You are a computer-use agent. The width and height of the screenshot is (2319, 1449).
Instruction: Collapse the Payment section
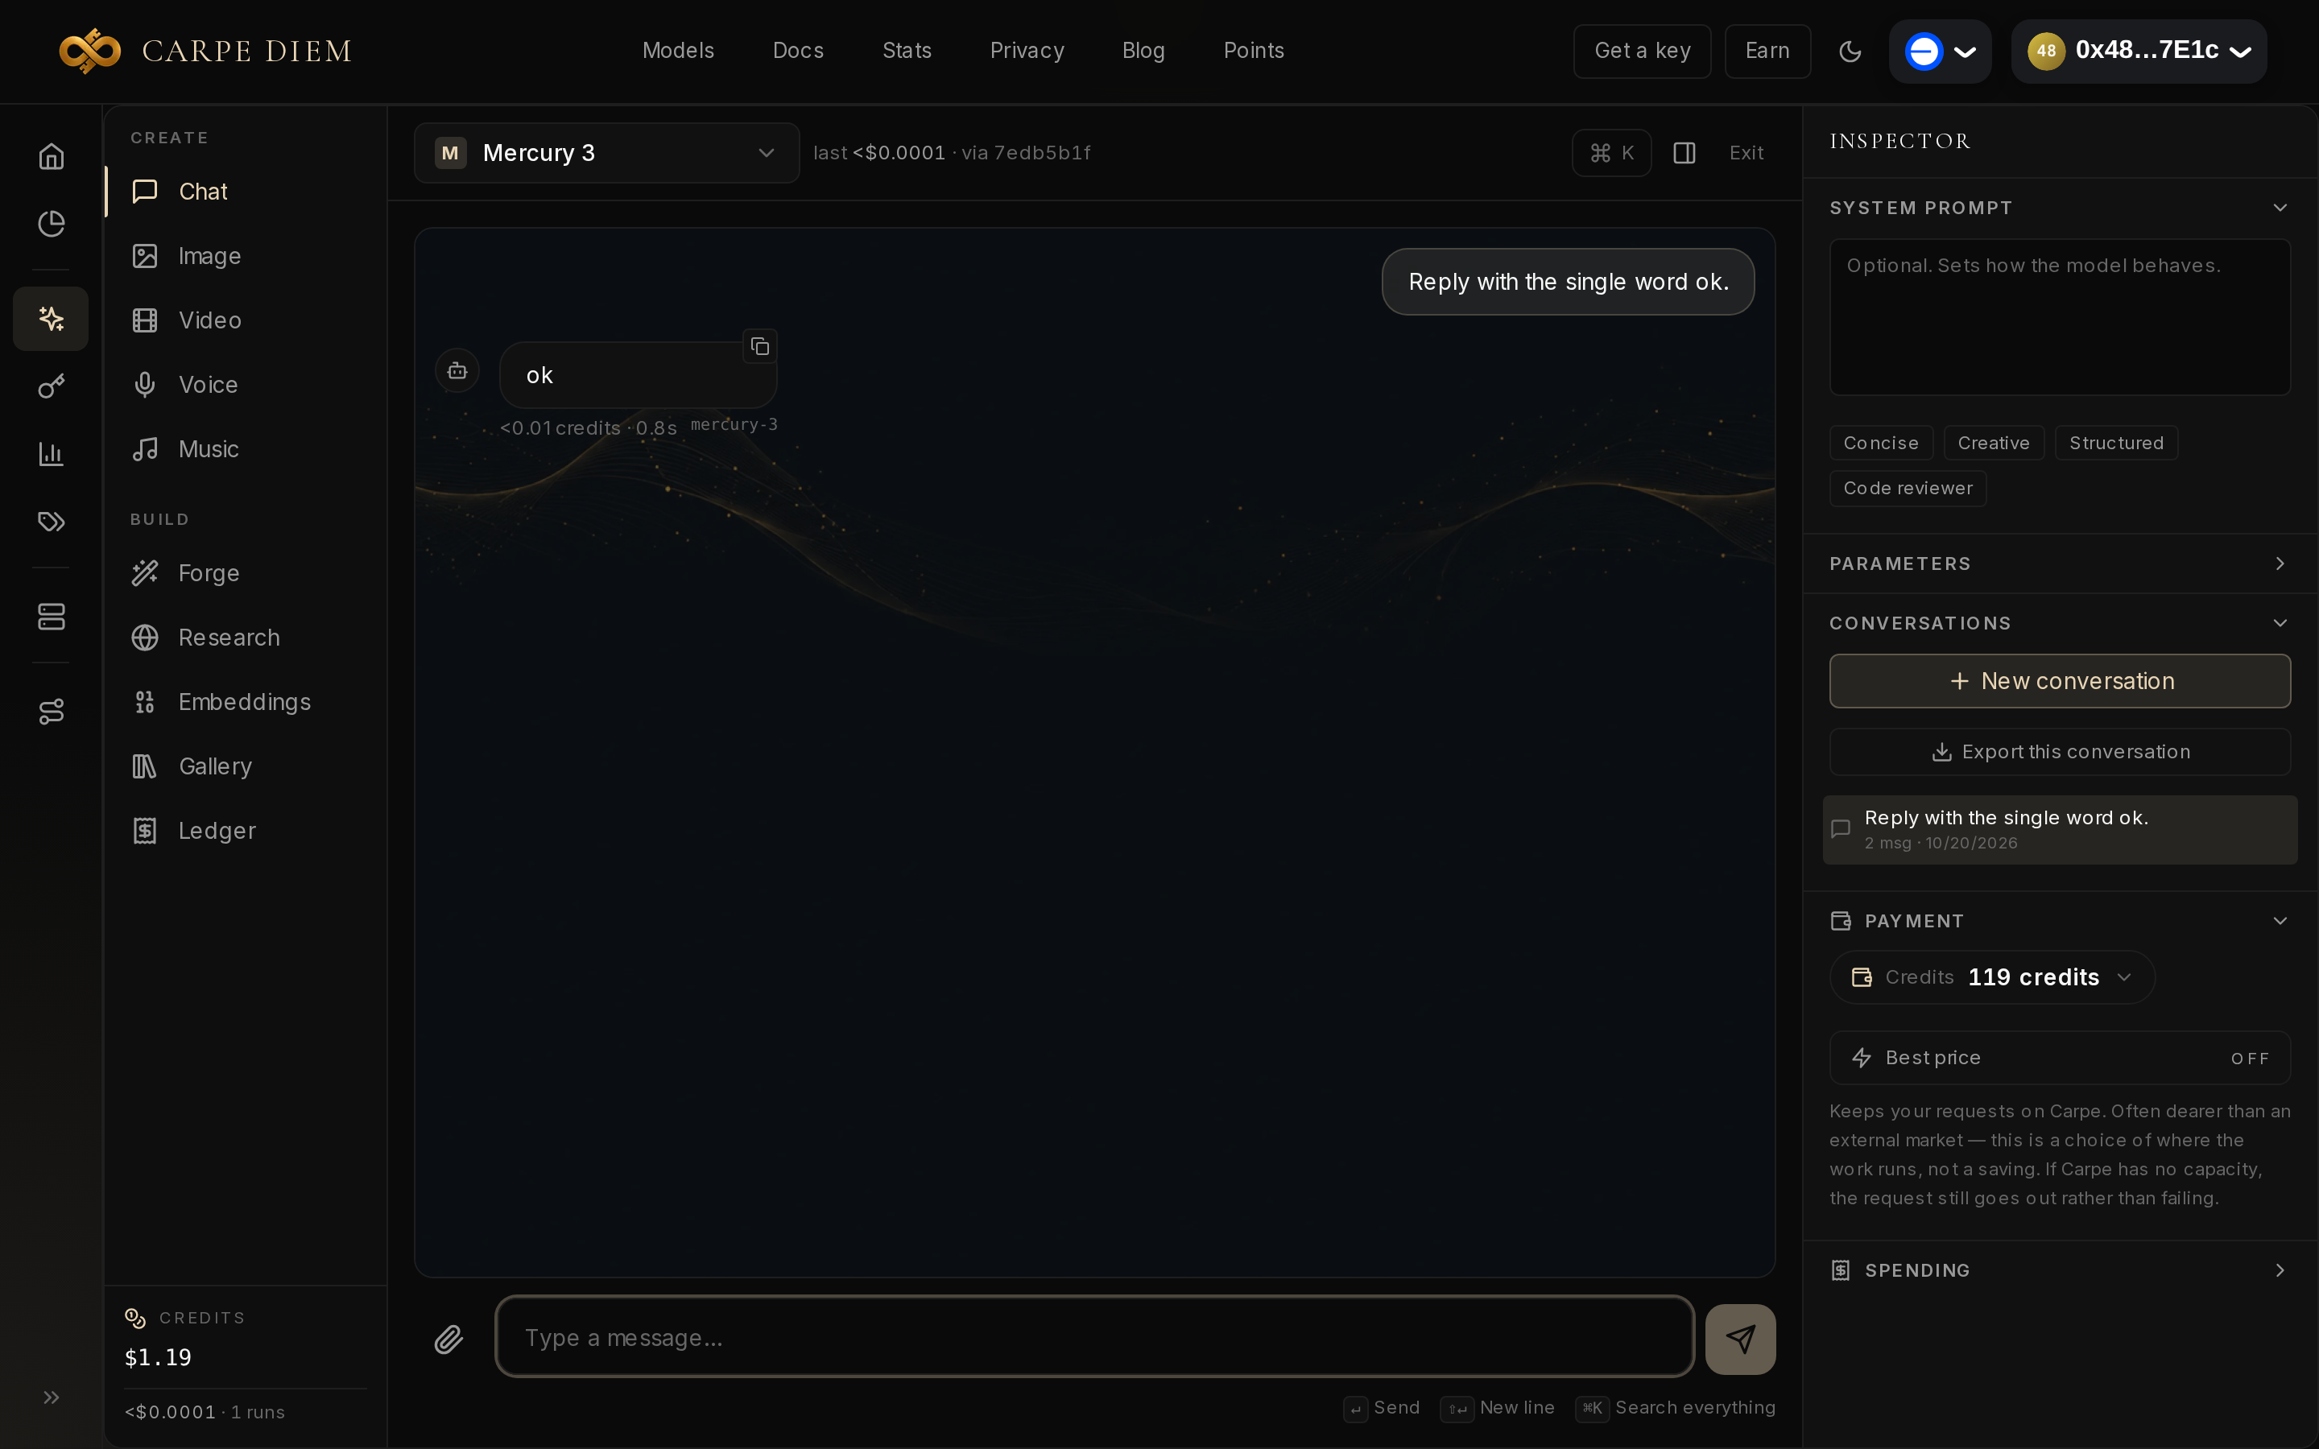[x=2059, y=921]
